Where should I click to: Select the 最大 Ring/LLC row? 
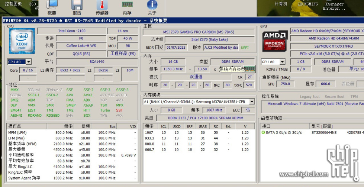point(72,167)
